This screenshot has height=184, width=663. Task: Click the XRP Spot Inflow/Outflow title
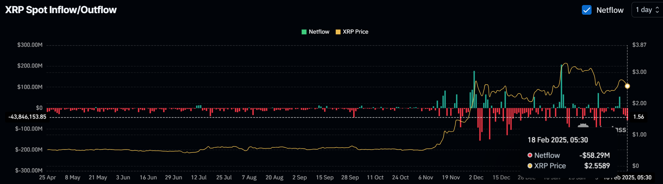pos(61,10)
